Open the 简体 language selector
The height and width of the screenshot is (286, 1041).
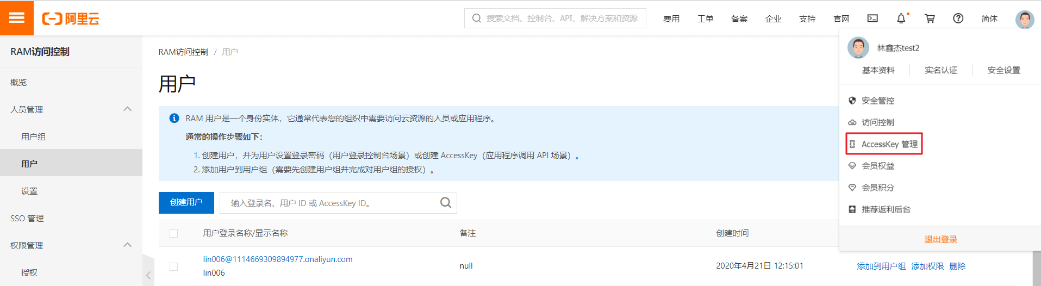(x=989, y=18)
